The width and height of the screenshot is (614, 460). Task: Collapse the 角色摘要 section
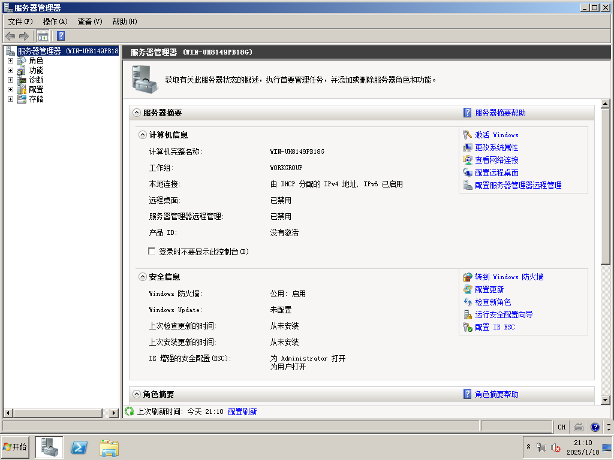pos(136,394)
